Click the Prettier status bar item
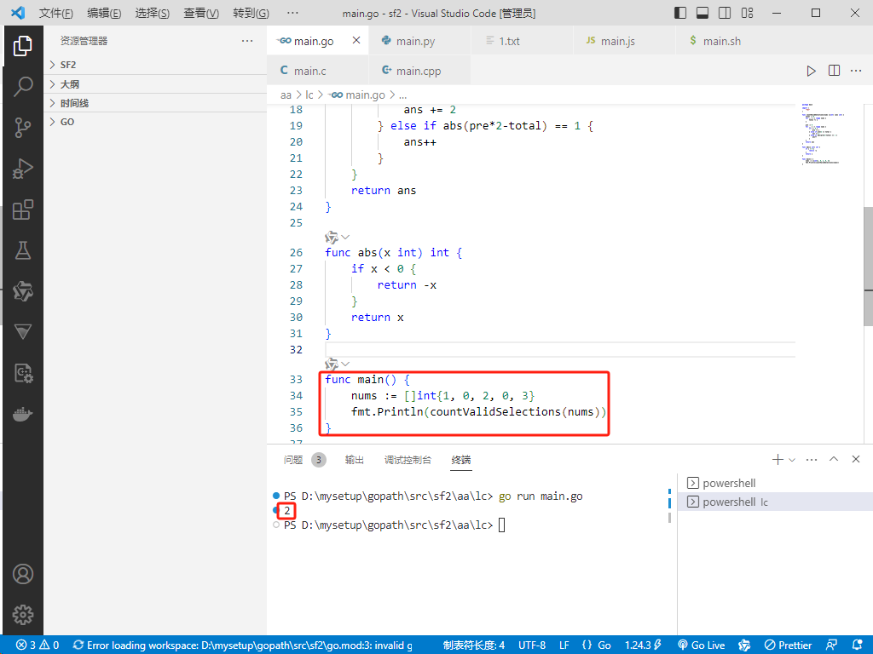This screenshot has width=873, height=654. coord(788,645)
